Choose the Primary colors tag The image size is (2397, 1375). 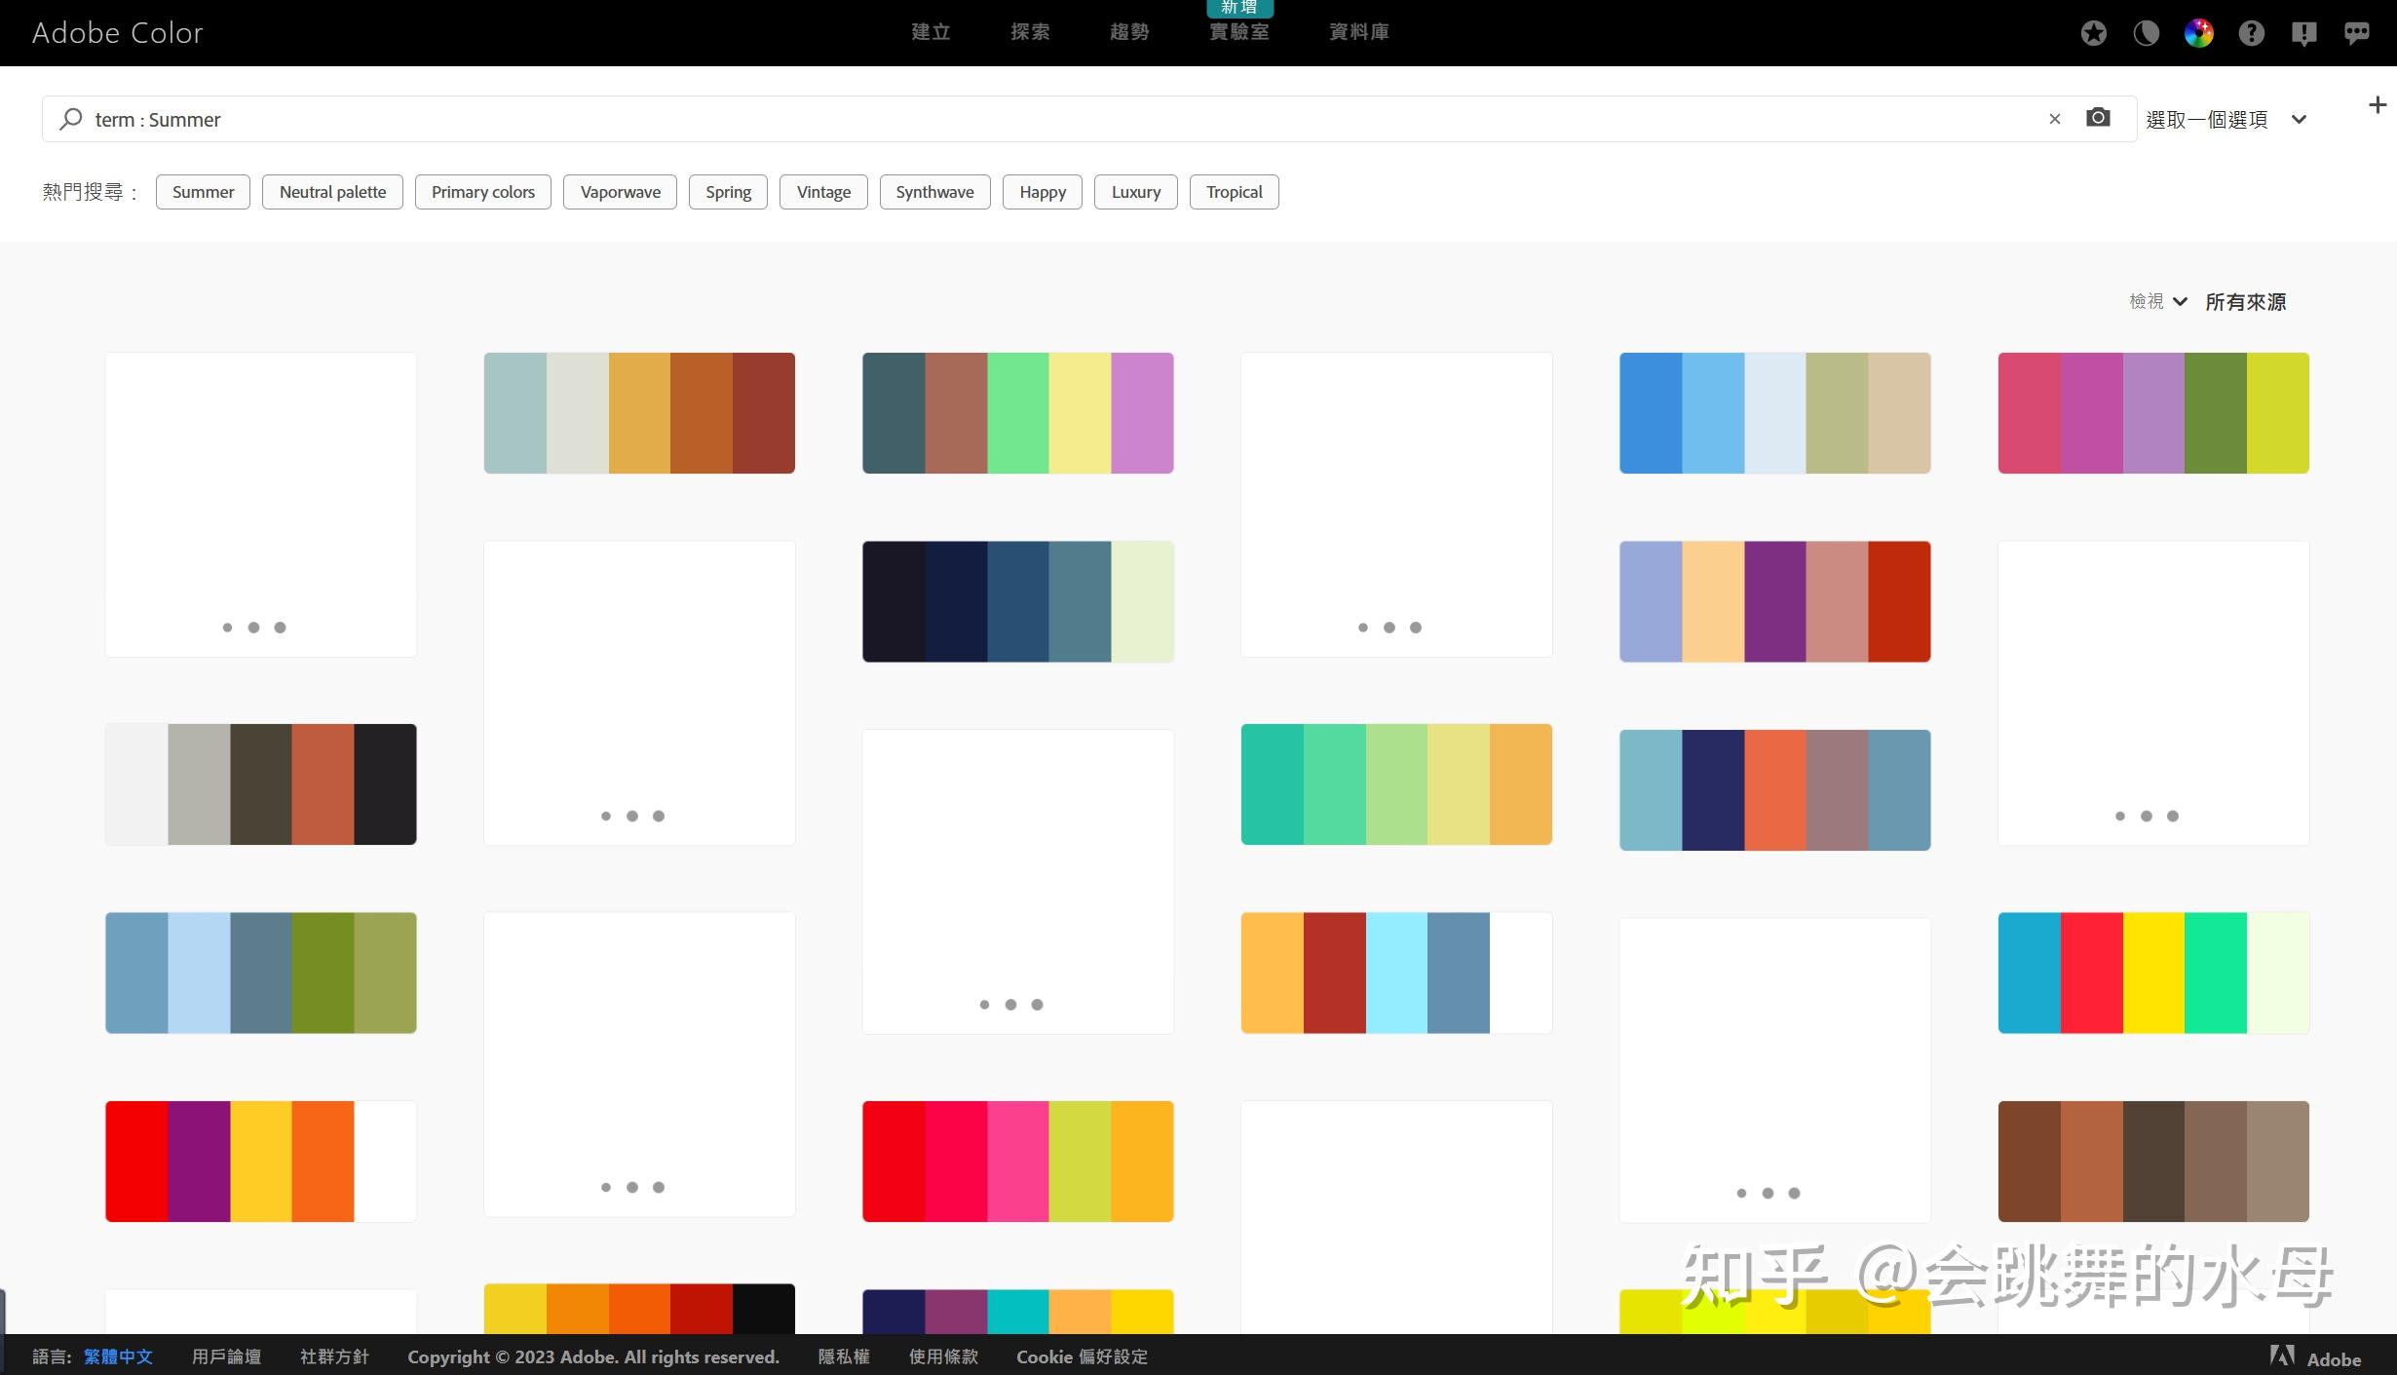click(482, 192)
